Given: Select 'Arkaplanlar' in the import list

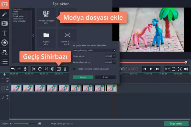Looking at the screenshot, I should point(18,19).
